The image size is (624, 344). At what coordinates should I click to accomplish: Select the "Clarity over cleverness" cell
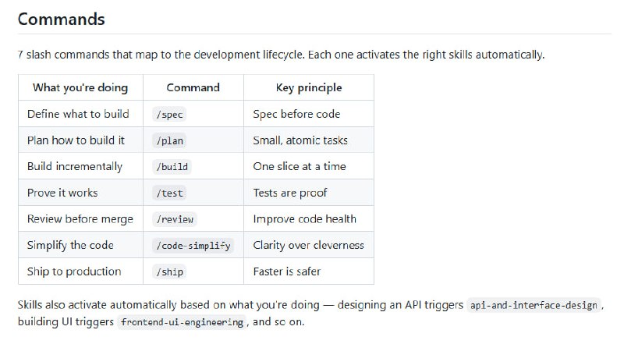tap(308, 245)
